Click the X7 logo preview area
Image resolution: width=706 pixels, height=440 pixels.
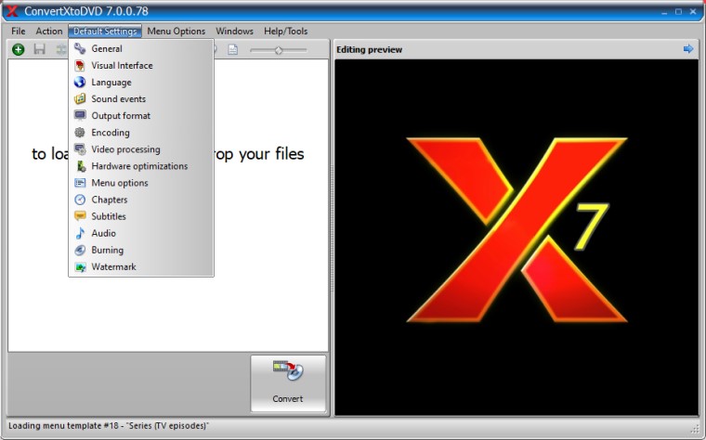516,237
